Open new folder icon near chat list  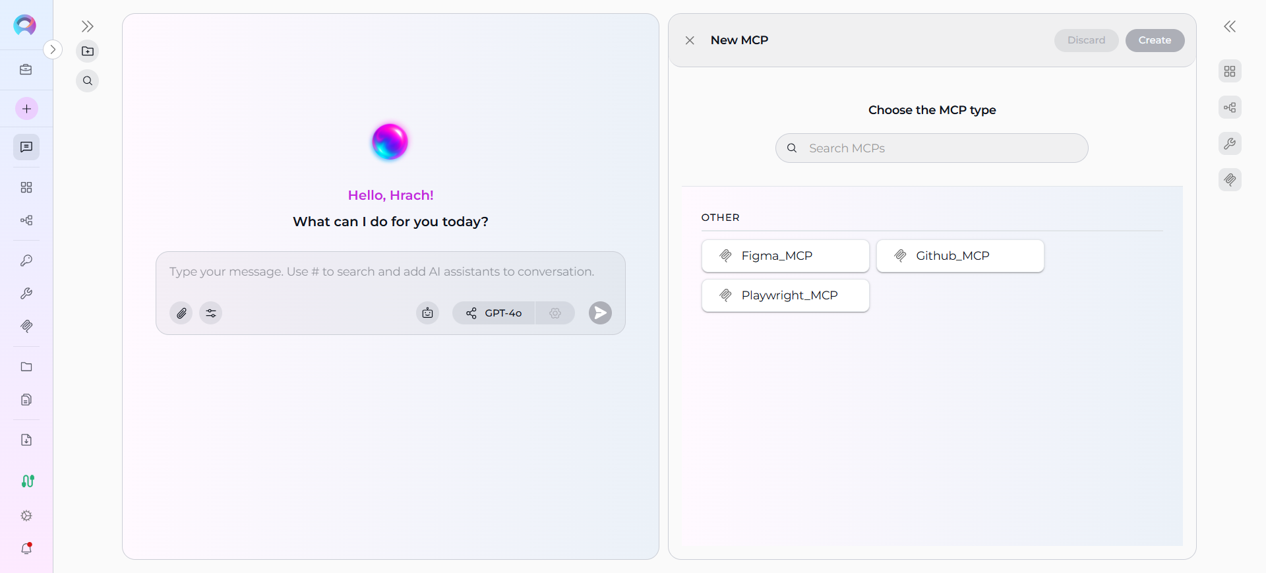click(88, 51)
